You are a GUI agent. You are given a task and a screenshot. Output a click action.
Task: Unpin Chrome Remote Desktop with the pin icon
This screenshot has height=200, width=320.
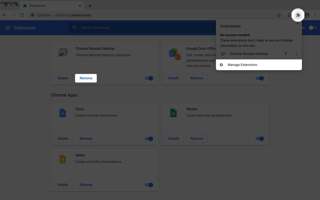[x=286, y=54]
